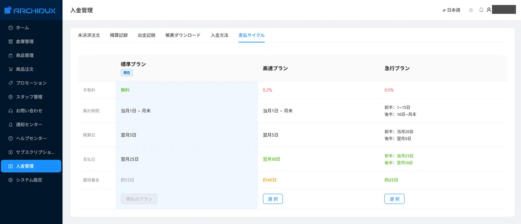
Task: Open the ホーム menu item
Action: (31, 28)
